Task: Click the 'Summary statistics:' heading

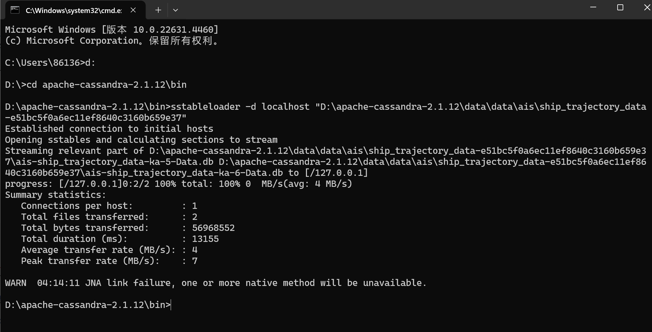Action: coord(55,195)
